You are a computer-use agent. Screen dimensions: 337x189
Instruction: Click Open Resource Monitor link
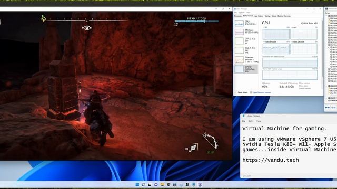(262, 92)
